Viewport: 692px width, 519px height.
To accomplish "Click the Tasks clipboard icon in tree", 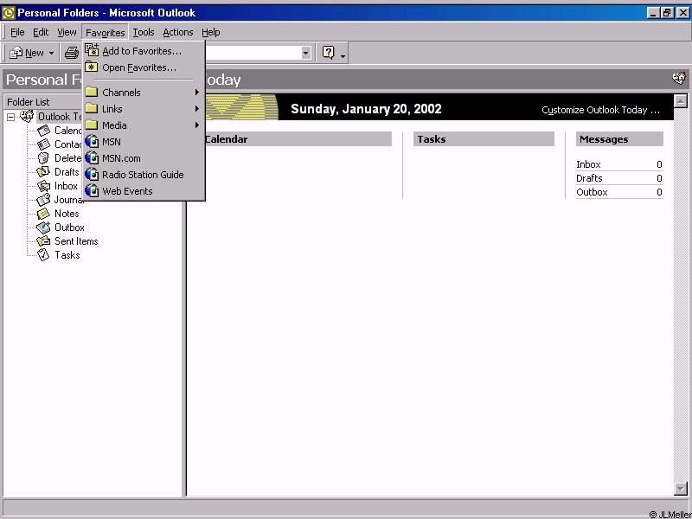I will pos(43,254).
